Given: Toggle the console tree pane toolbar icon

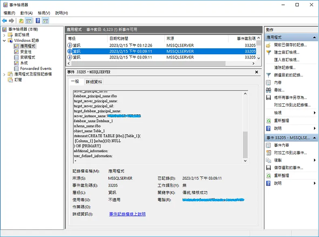Looking at the screenshot, I should pyautogui.click(x=28, y=21).
